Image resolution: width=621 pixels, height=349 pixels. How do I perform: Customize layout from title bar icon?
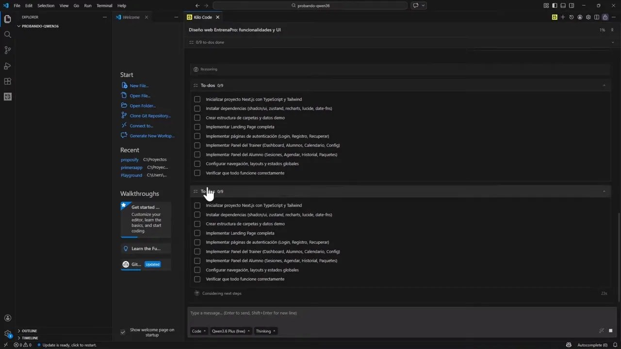click(x=546, y=5)
